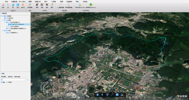Open the oblique model editing axes icon

click(69, 5)
